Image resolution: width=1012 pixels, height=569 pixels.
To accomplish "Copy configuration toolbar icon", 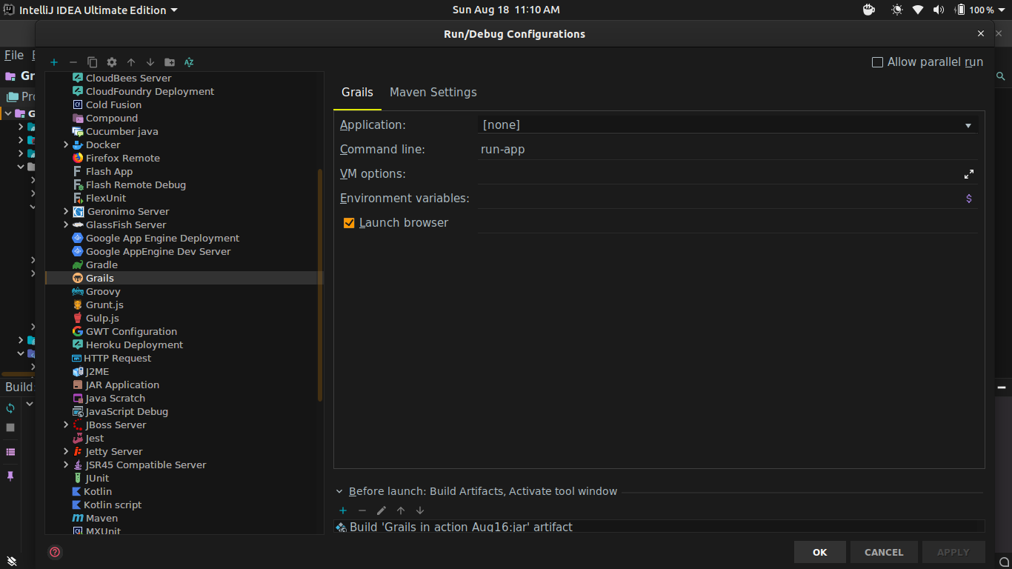I will tap(92, 62).
